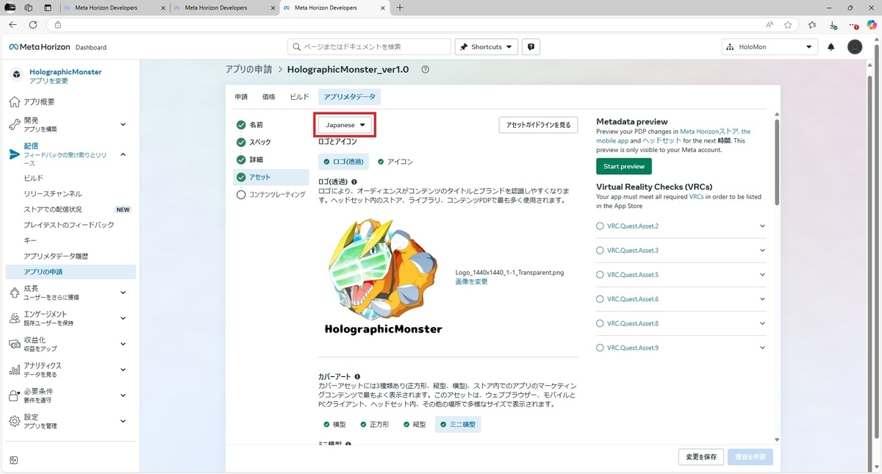Screen dimensions: 882x474
Task: Click the Copilot icon in browser toolbar
Action: pos(872,24)
